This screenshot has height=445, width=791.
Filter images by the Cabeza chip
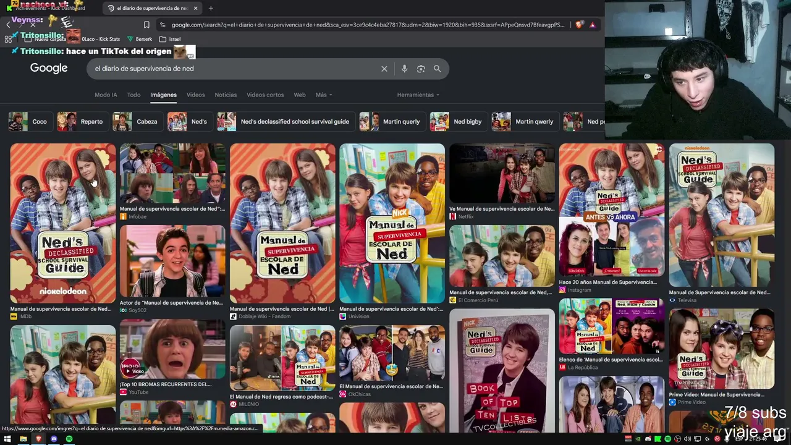point(137,122)
